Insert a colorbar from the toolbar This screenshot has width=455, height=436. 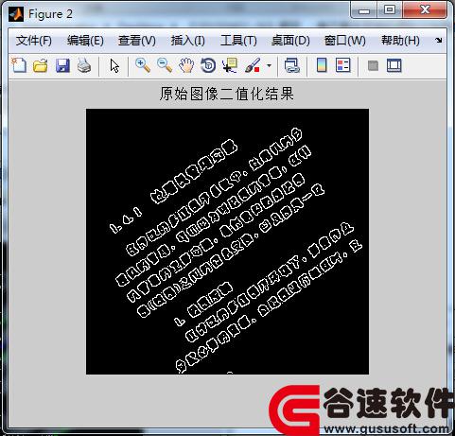[x=322, y=65]
